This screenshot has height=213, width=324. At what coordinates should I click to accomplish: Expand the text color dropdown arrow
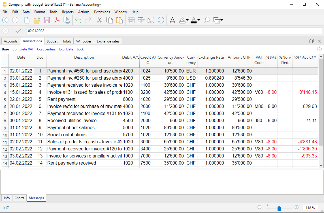click(x=199, y=20)
